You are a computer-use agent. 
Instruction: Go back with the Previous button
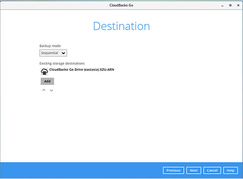click(174, 171)
